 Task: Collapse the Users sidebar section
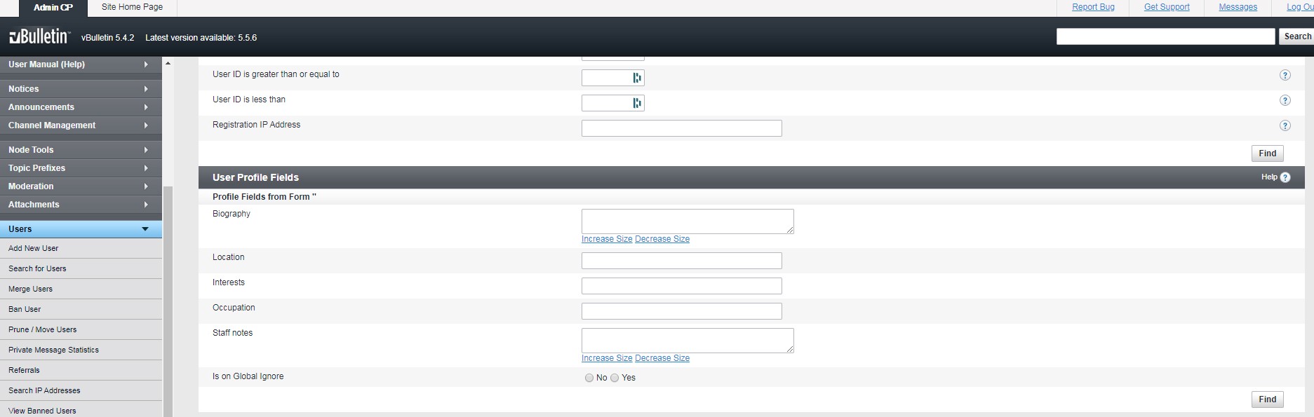pos(145,229)
